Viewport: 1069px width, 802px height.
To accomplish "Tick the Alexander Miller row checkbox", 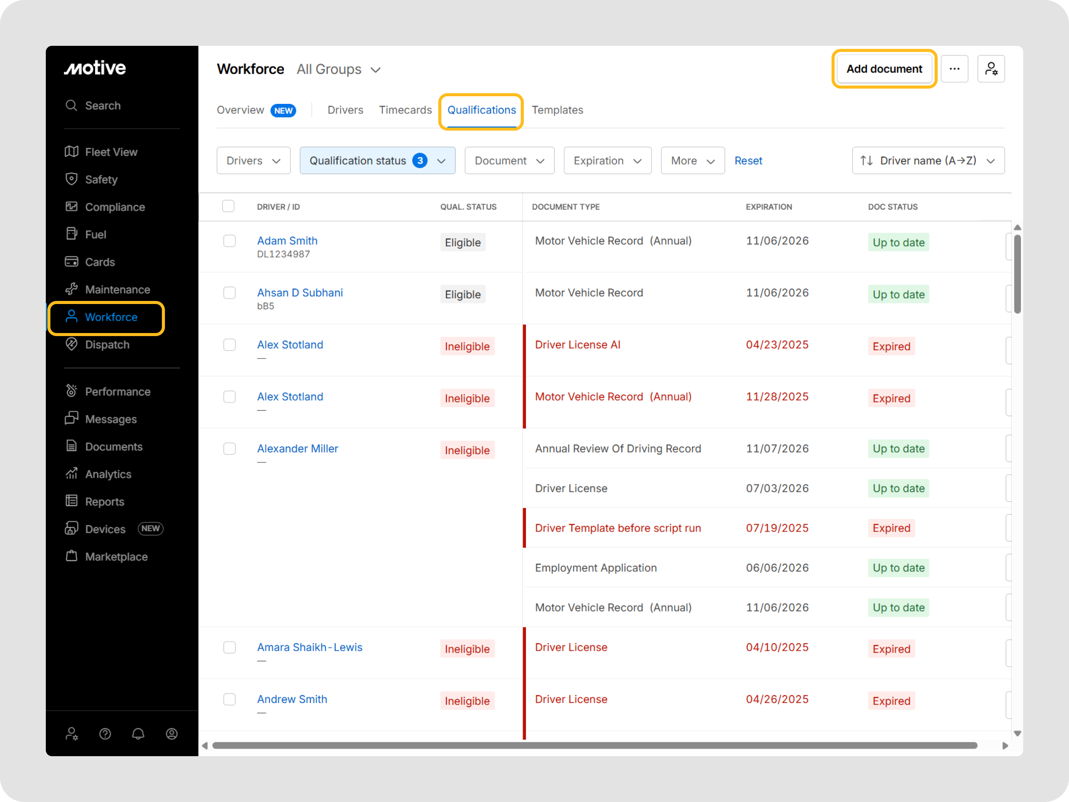I will tap(229, 449).
